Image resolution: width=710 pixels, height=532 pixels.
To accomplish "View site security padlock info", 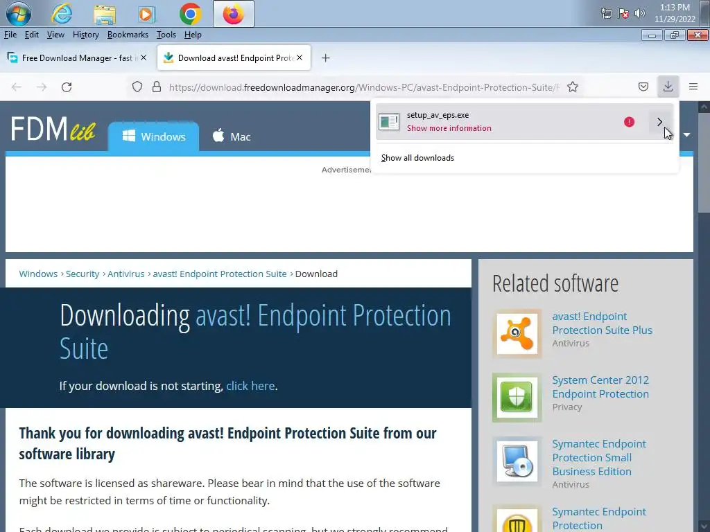I will 157,87.
